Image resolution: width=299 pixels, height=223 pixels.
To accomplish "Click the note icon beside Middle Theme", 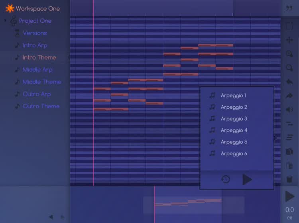I will [18, 82].
